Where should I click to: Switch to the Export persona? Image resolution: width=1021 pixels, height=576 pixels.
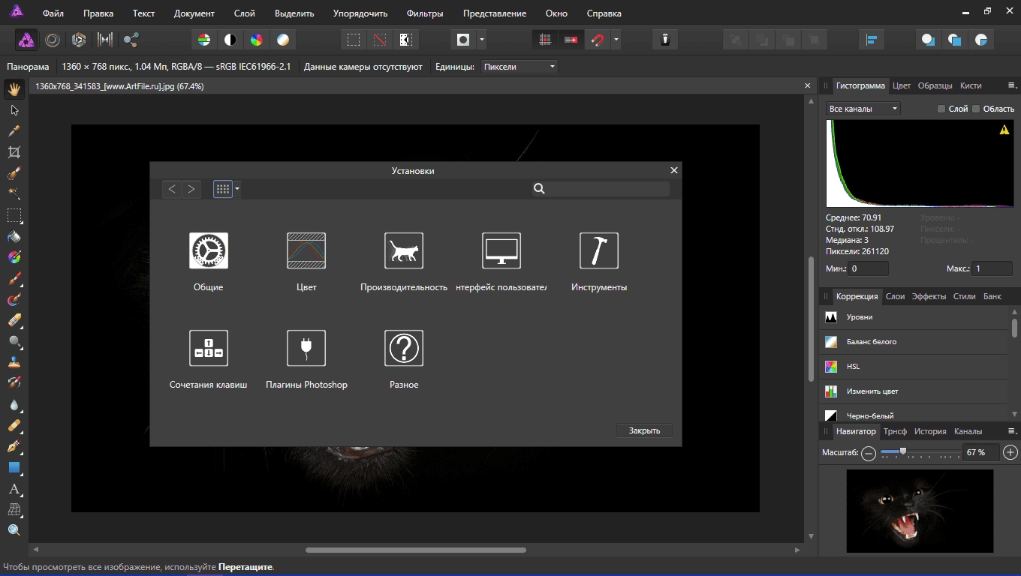(x=131, y=40)
